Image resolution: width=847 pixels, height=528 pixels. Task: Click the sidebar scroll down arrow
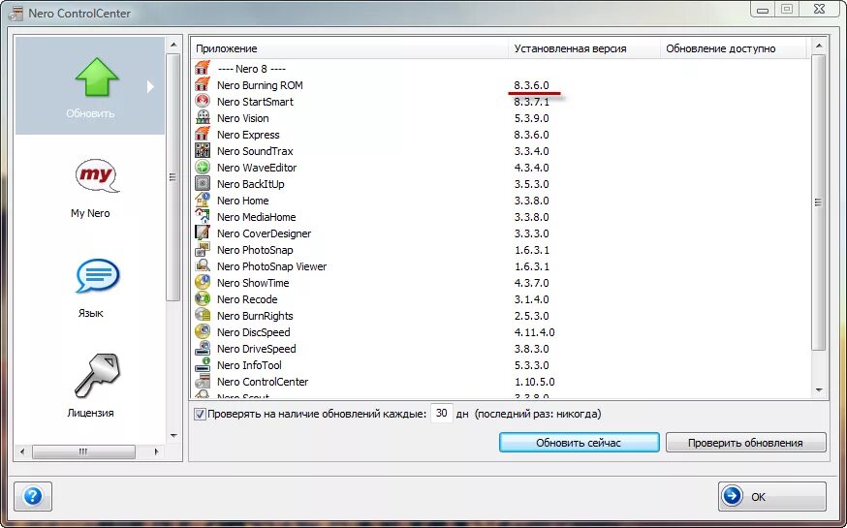pos(173,435)
